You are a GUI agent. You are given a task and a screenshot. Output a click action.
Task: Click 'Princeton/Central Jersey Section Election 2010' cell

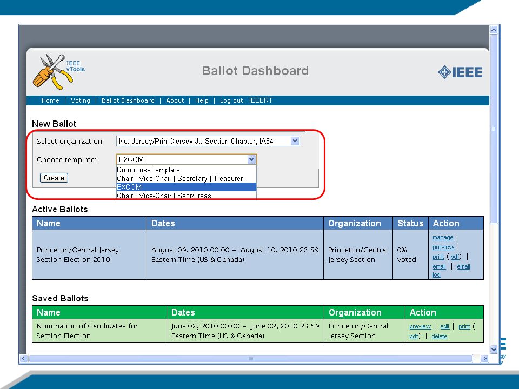89,254
